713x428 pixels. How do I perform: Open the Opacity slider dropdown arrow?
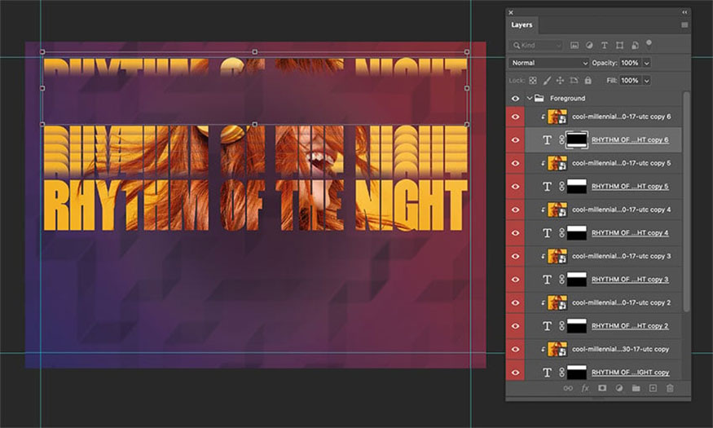point(647,63)
